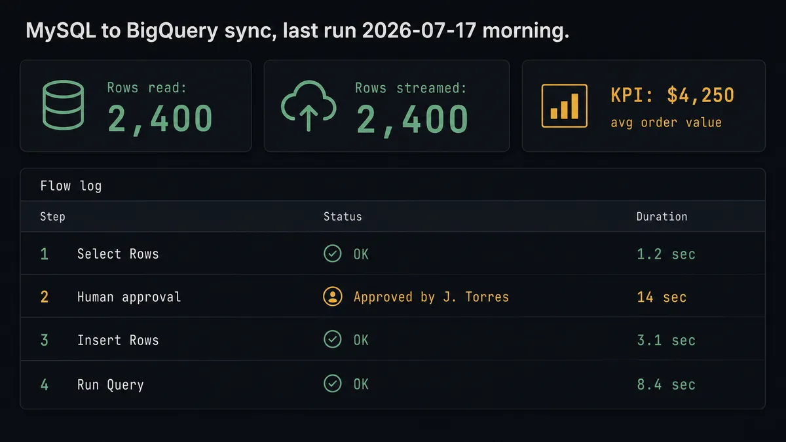786x442 pixels.
Task: Click the 'Approved by J. Torres' status text
Action: click(x=431, y=297)
